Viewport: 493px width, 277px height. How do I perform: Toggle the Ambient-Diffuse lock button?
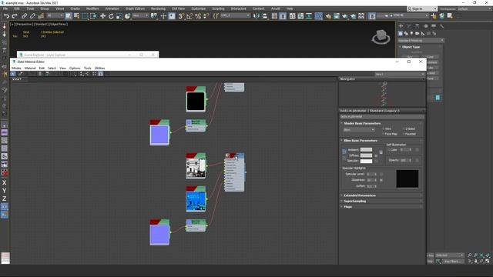tap(344, 152)
